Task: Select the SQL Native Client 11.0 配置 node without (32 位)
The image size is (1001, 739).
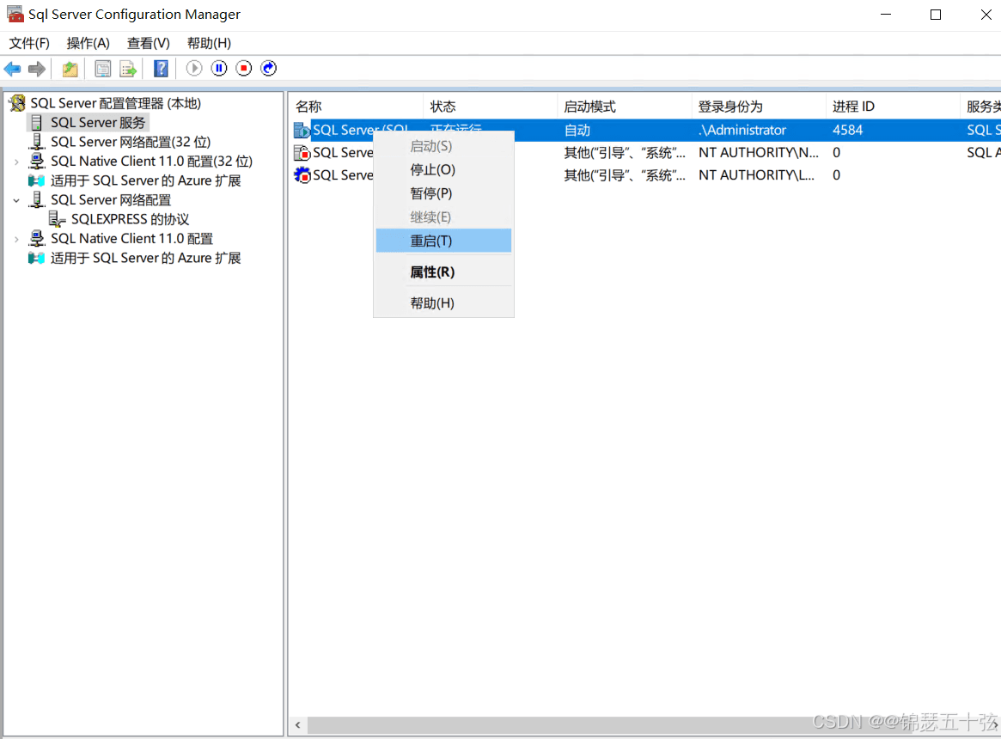Action: tap(131, 239)
